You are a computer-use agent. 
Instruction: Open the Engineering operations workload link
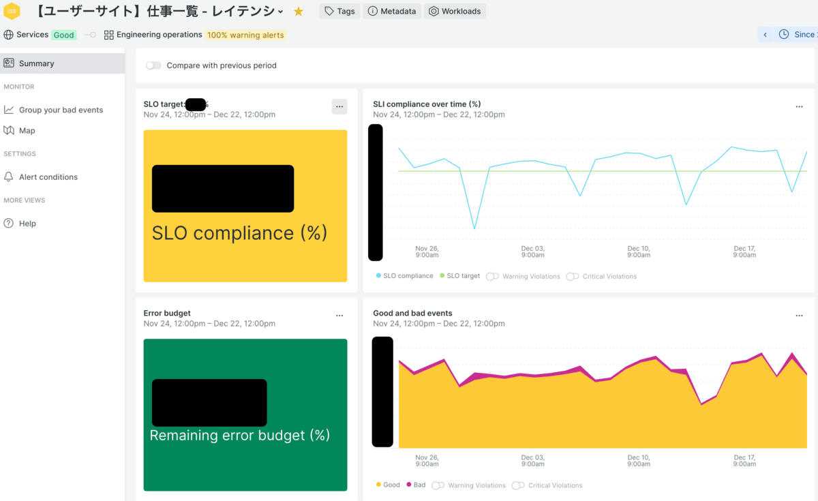point(160,35)
